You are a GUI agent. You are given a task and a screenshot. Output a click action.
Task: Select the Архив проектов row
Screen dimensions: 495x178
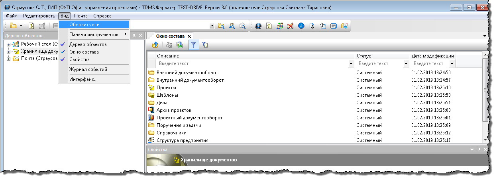(x=174, y=110)
